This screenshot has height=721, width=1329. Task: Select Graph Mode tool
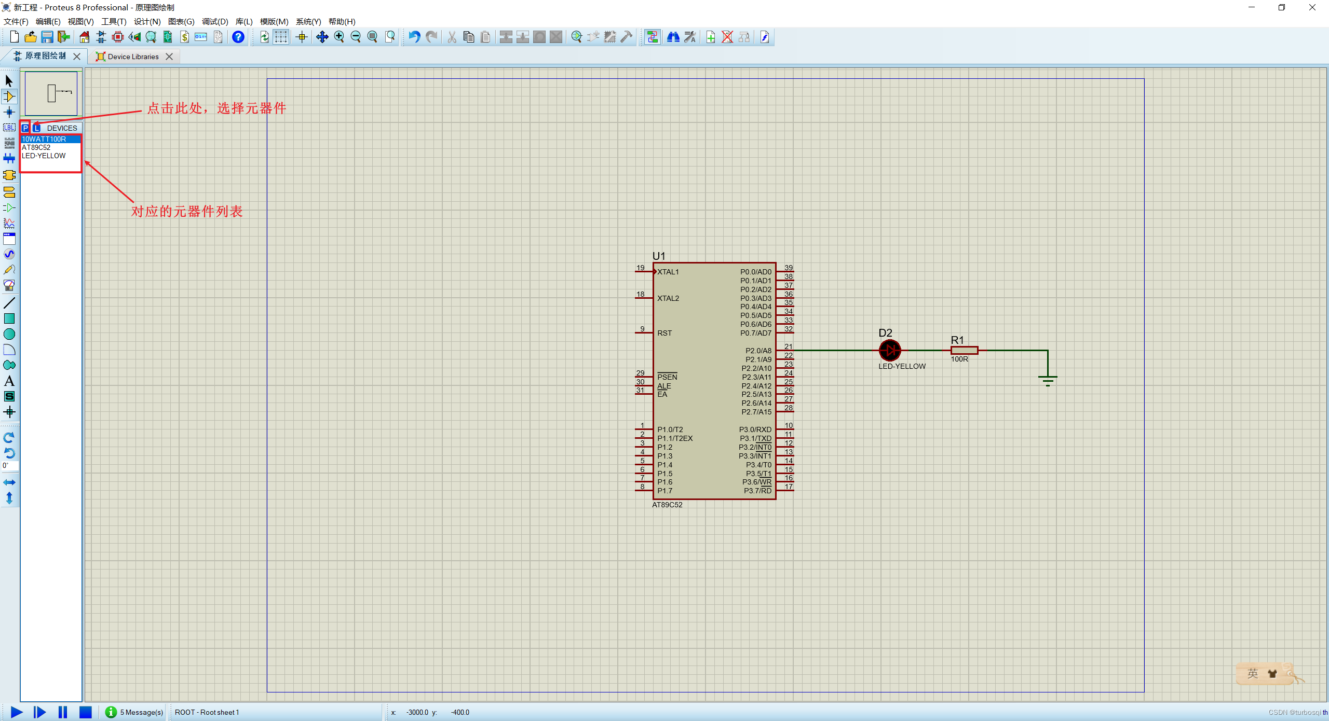click(x=9, y=224)
